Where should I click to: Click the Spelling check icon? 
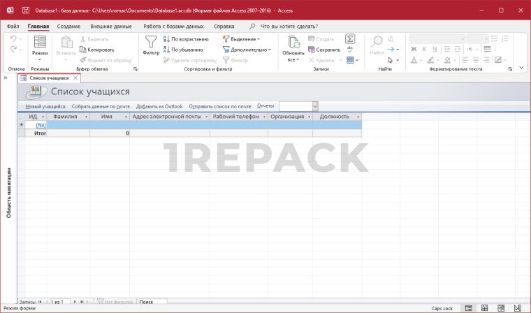pos(350,50)
